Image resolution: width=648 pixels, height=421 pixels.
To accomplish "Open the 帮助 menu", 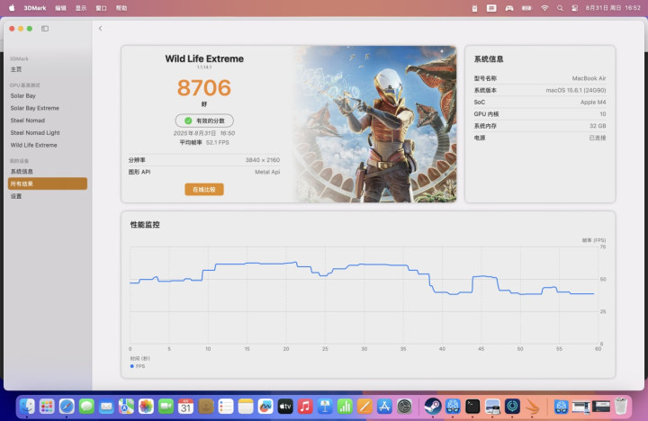I will 121,8.
